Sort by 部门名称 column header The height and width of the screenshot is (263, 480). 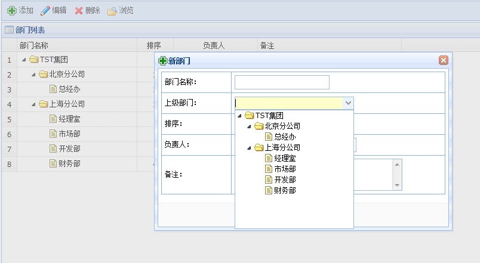(x=77, y=45)
